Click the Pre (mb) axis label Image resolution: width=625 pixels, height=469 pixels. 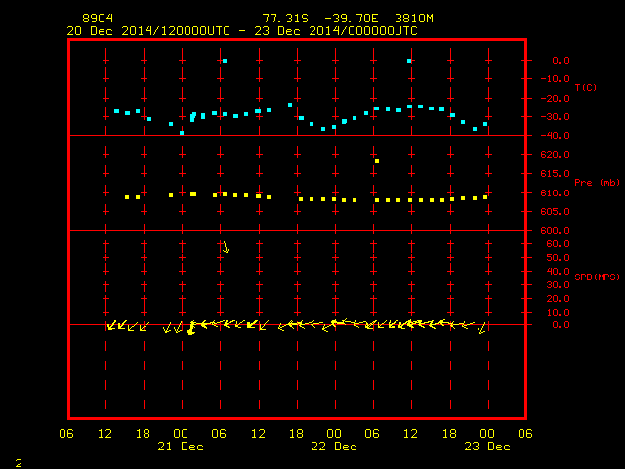pos(597,183)
